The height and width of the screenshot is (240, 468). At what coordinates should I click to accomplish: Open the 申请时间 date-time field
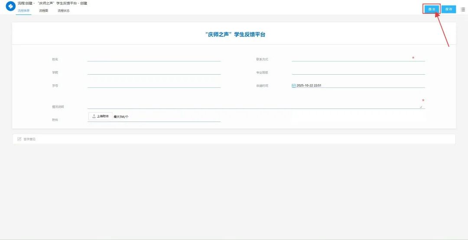[358, 85]
